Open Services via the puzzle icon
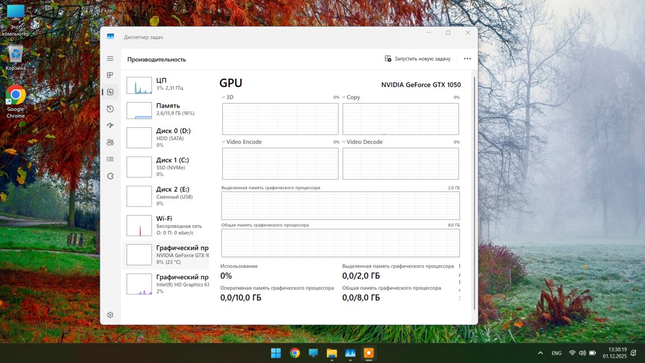Image resolution: width=645 pixels, height=363 pixels. click(110, 176)
